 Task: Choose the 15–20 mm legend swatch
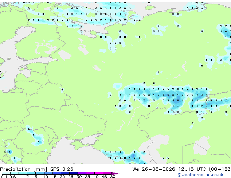[57, 173]
